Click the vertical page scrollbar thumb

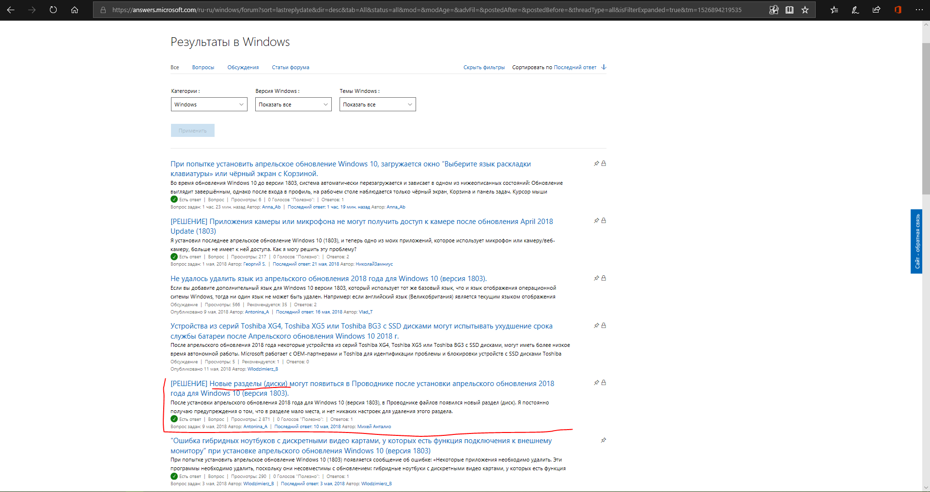926,119
